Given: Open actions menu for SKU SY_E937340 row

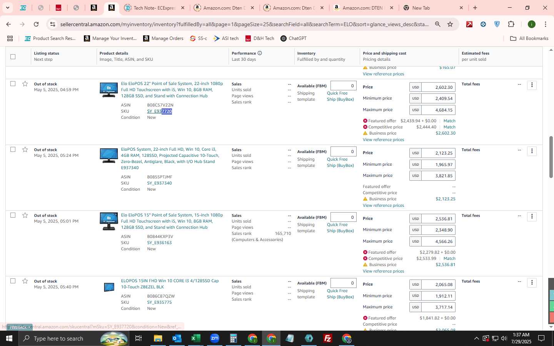Looking at the screenshot, I should 532,151.
